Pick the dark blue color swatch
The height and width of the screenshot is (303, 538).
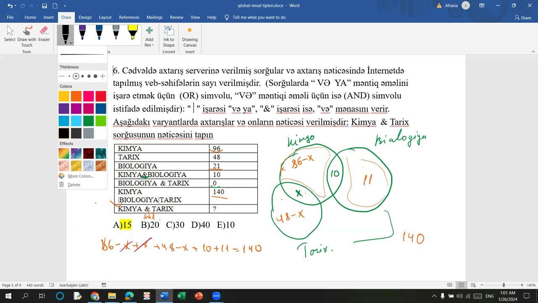[101, 109]
